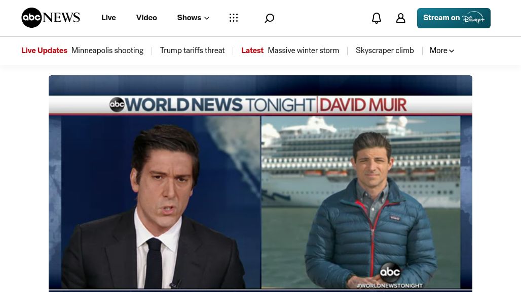Open notifications bell icon
521x292 pixels.
click(x=376, y=18)
